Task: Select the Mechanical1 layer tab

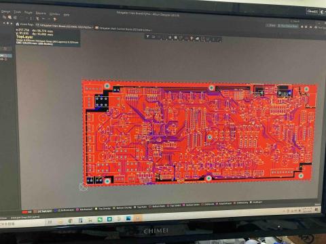Action: 84,209
